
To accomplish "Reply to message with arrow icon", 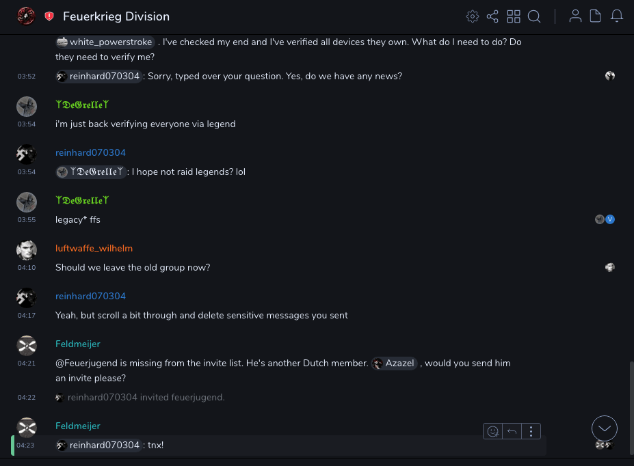I will point(512,431).
